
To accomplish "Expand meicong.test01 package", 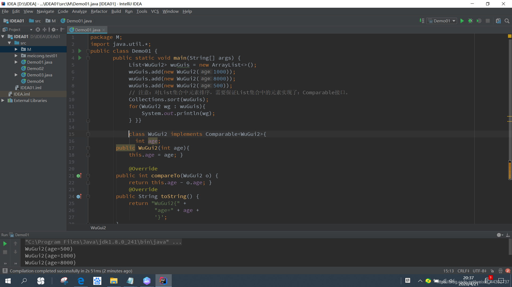I will [16, 56].
